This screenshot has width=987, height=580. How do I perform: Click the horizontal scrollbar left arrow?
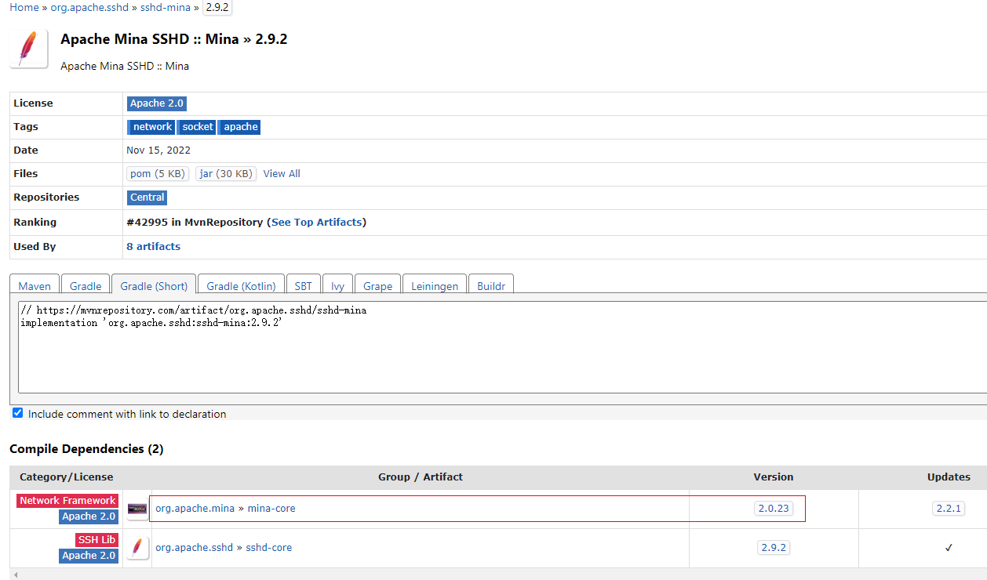pyautogui.click(x=16, y=575)
